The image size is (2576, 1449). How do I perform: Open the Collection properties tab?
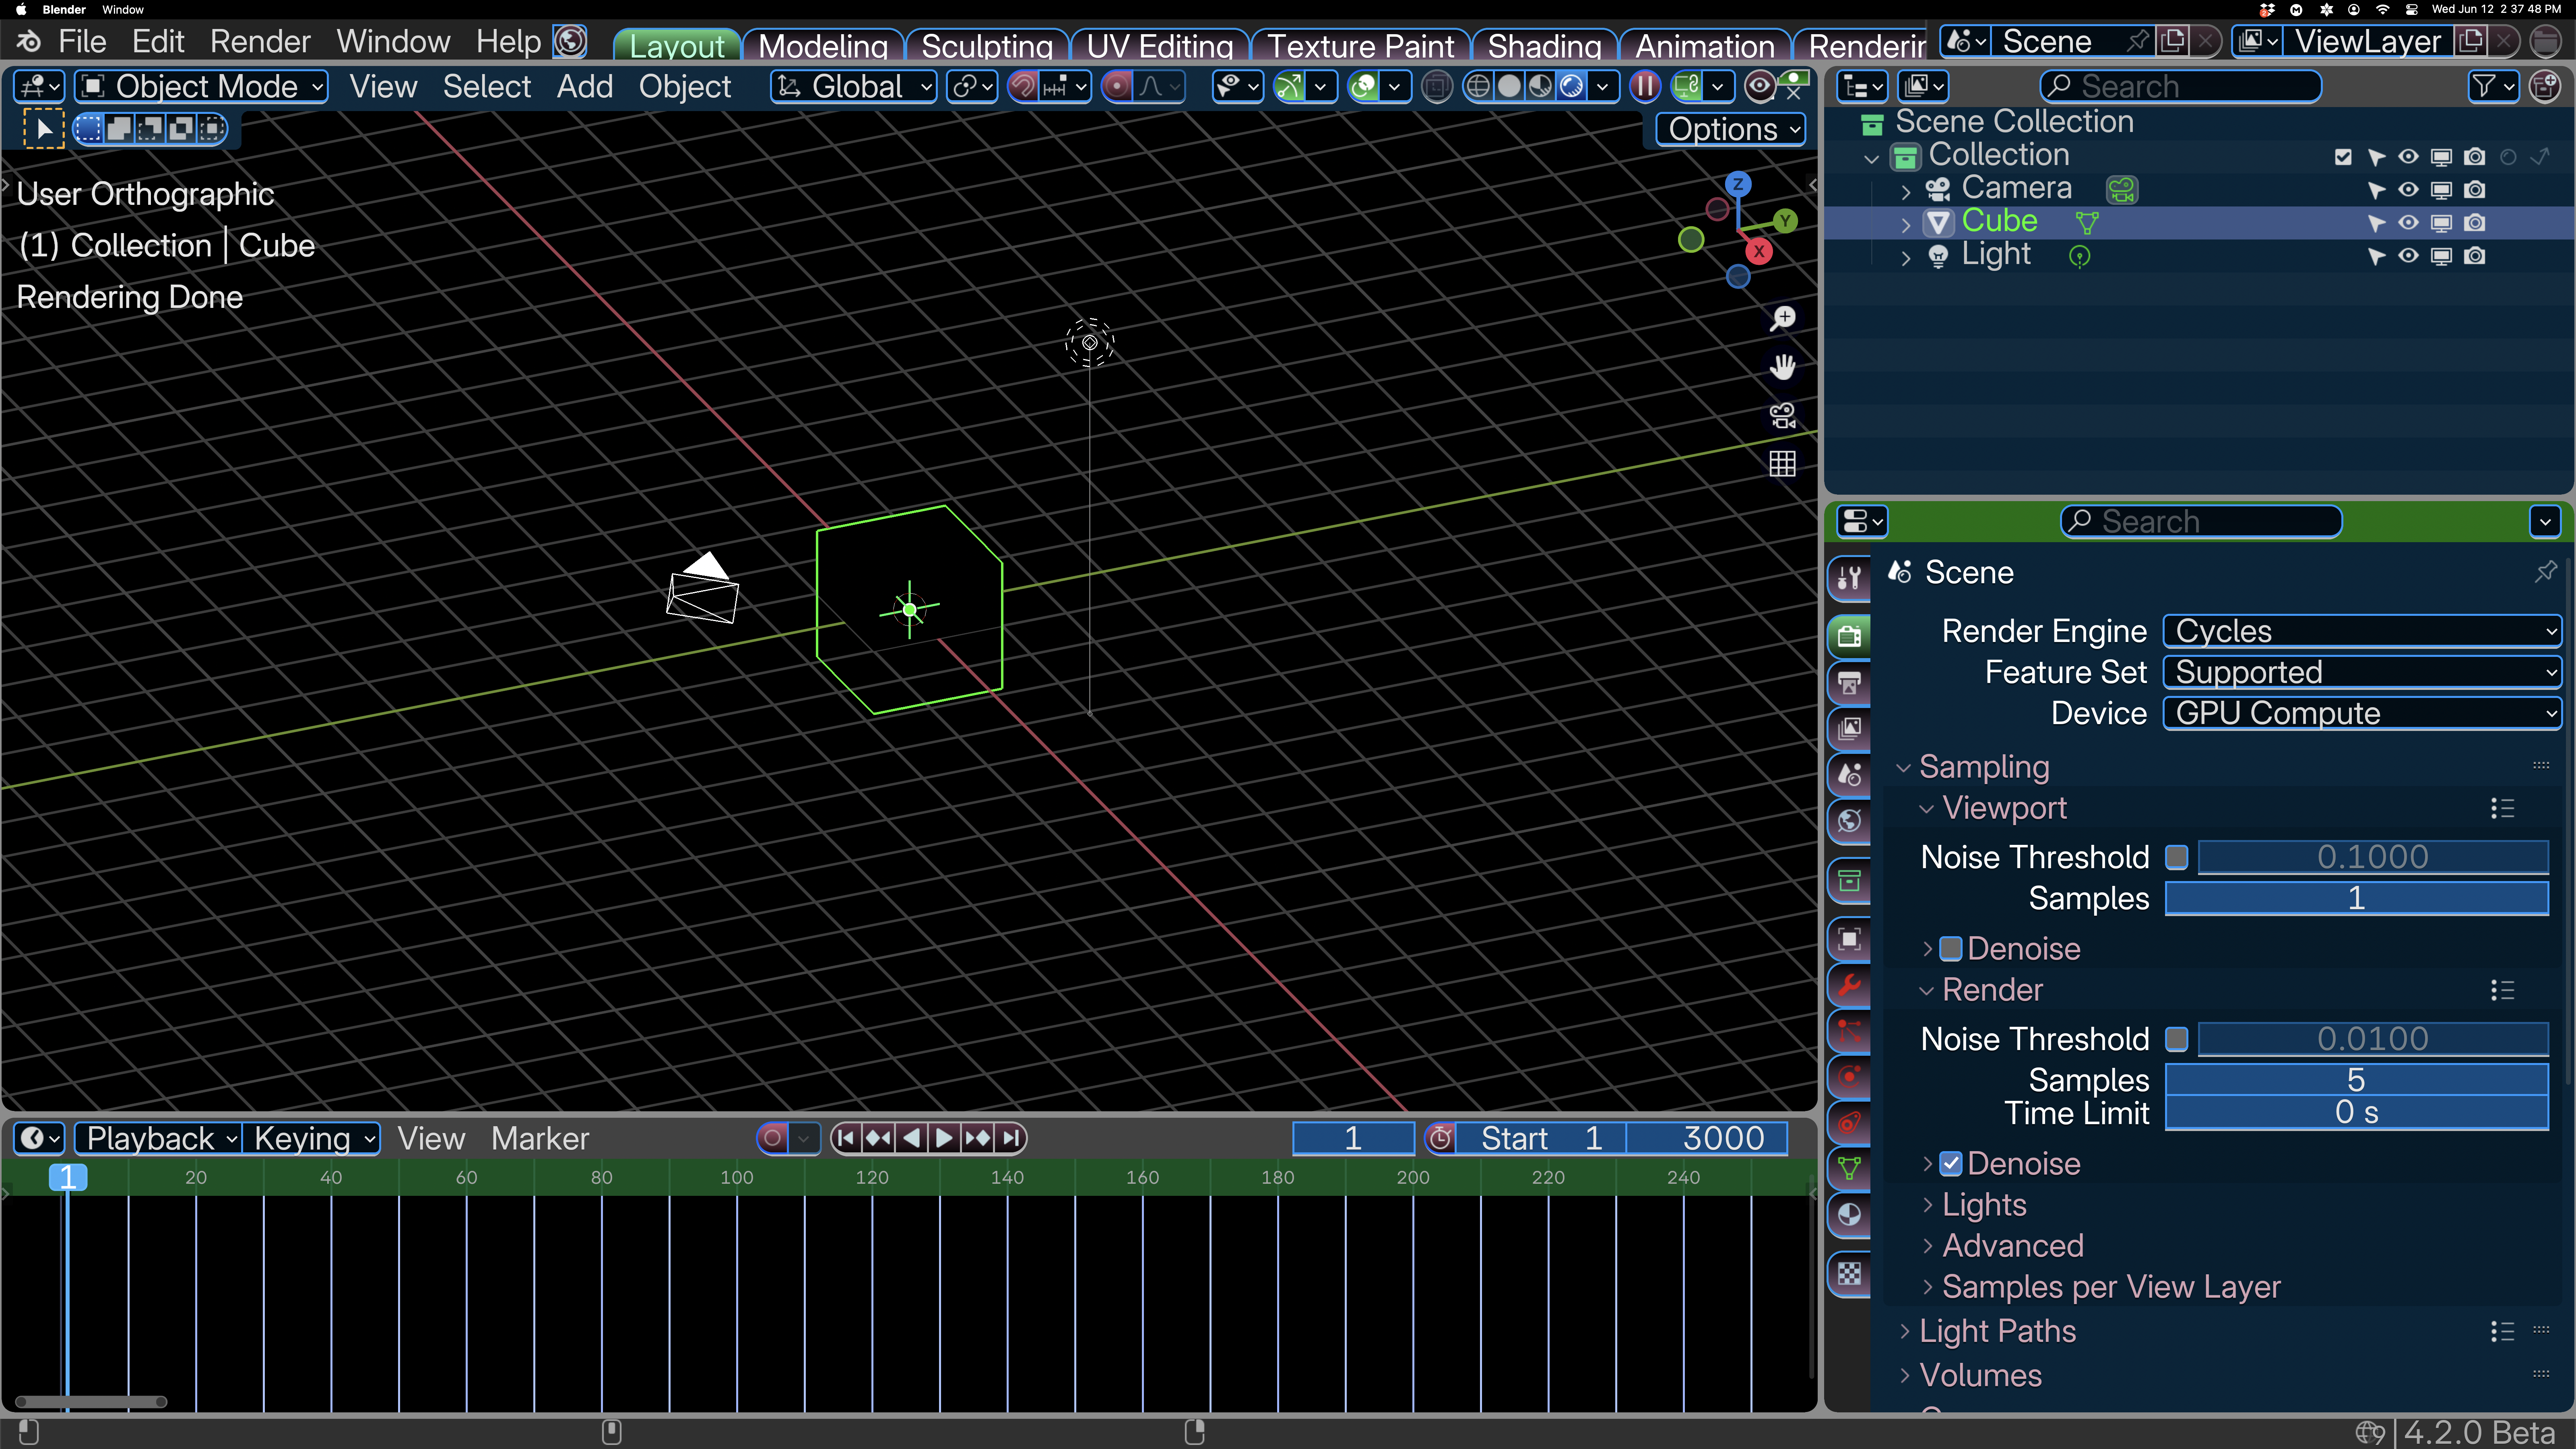pos(1849,881)
